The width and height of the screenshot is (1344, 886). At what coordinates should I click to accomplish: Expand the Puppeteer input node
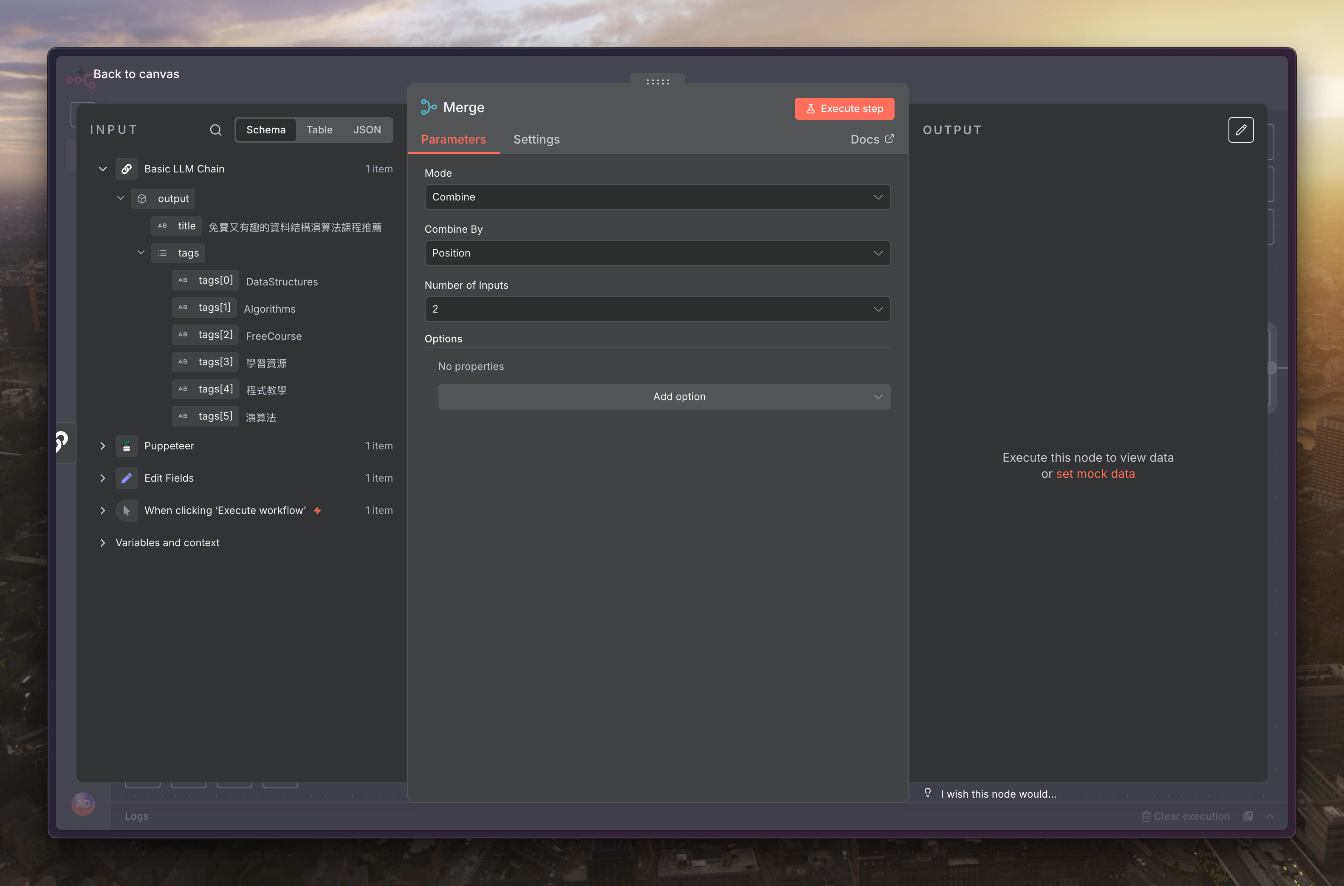tap(103, 446)
